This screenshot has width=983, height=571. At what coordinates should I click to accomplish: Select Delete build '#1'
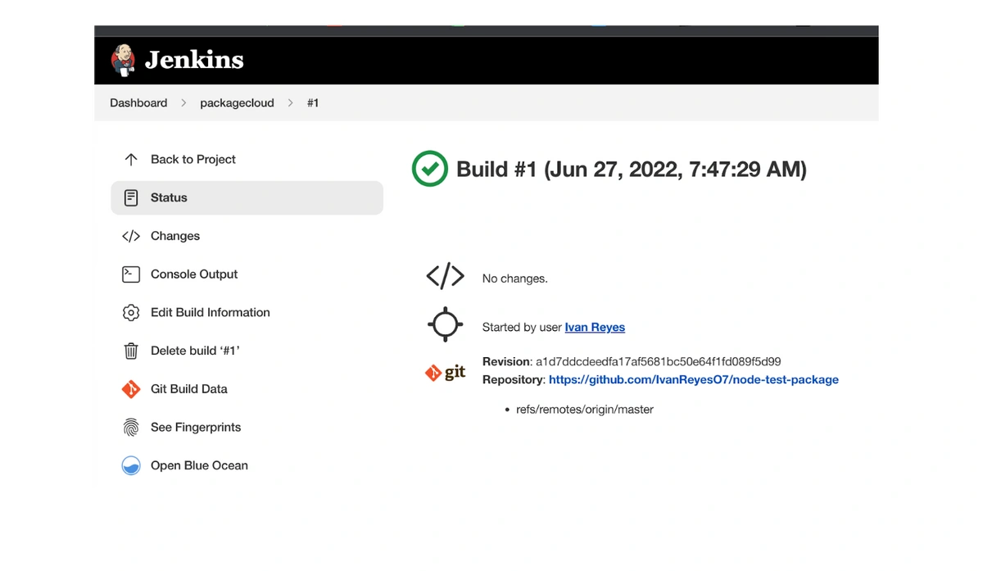click(x=195, y=351)
